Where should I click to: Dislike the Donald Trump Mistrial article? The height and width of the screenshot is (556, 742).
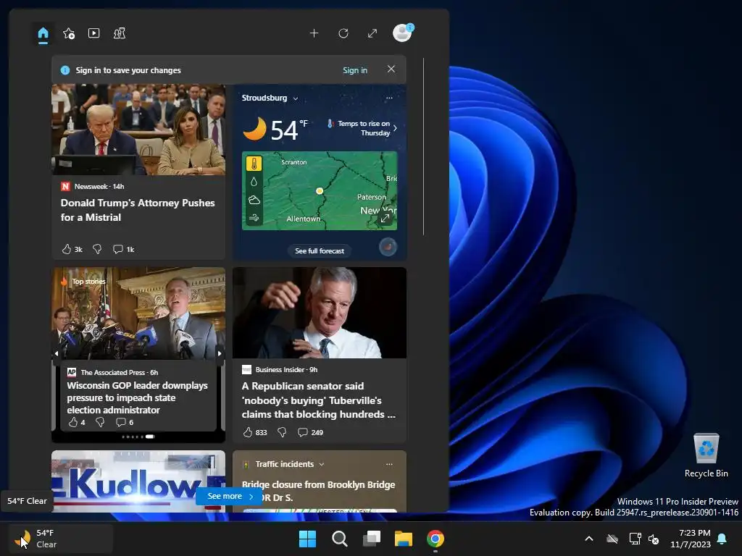pos(97,249)
